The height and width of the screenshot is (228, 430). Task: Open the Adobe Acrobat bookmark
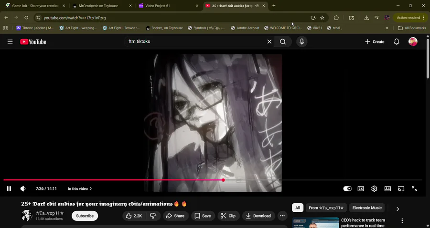(x=245, y=28)
